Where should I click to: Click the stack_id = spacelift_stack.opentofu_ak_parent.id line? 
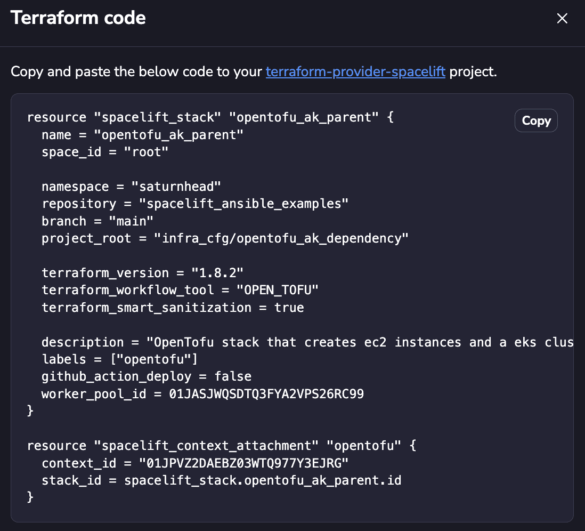tap(222, 480)
